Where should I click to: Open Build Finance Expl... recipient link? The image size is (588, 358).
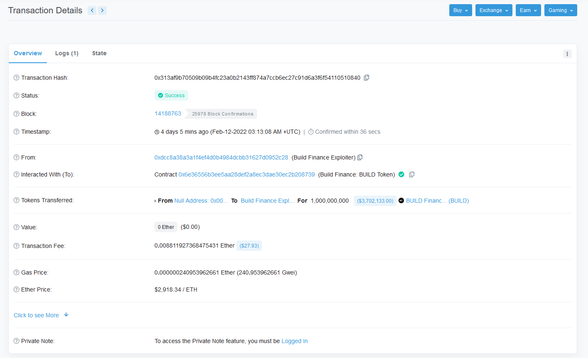tap(267, 201)
